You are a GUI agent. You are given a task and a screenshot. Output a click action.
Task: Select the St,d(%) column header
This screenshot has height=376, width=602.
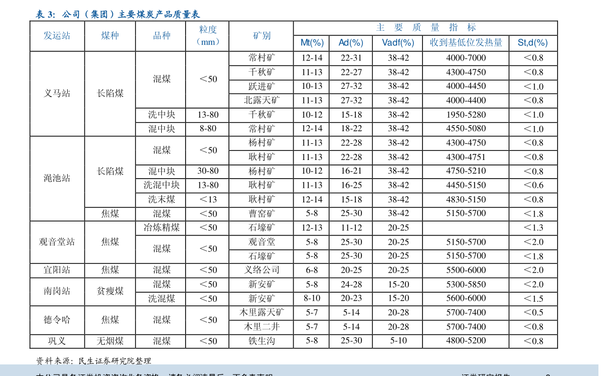point(533,43)
